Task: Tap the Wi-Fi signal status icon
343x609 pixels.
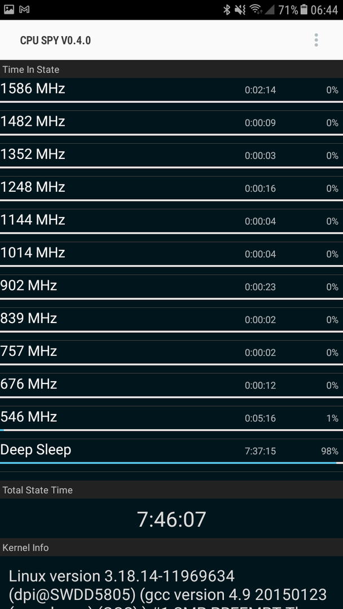Action: [x=255, y=10]
